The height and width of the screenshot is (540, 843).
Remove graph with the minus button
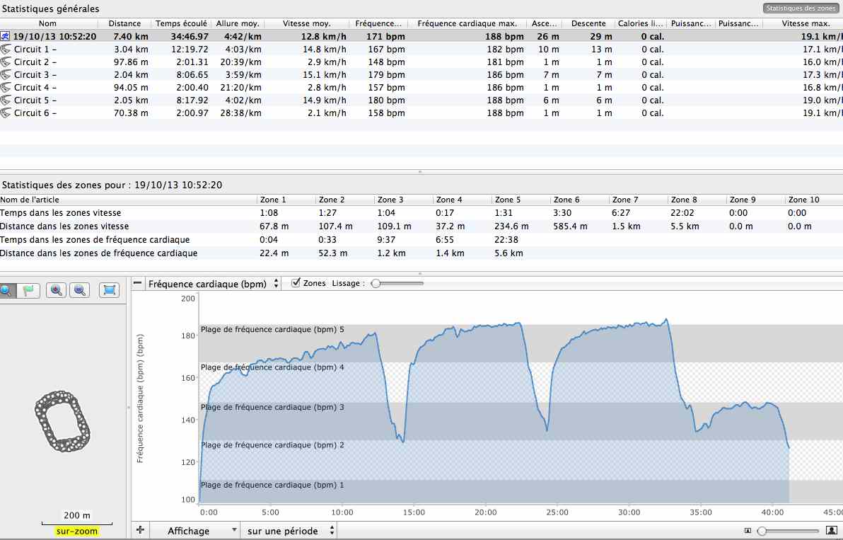pos(137,283)
